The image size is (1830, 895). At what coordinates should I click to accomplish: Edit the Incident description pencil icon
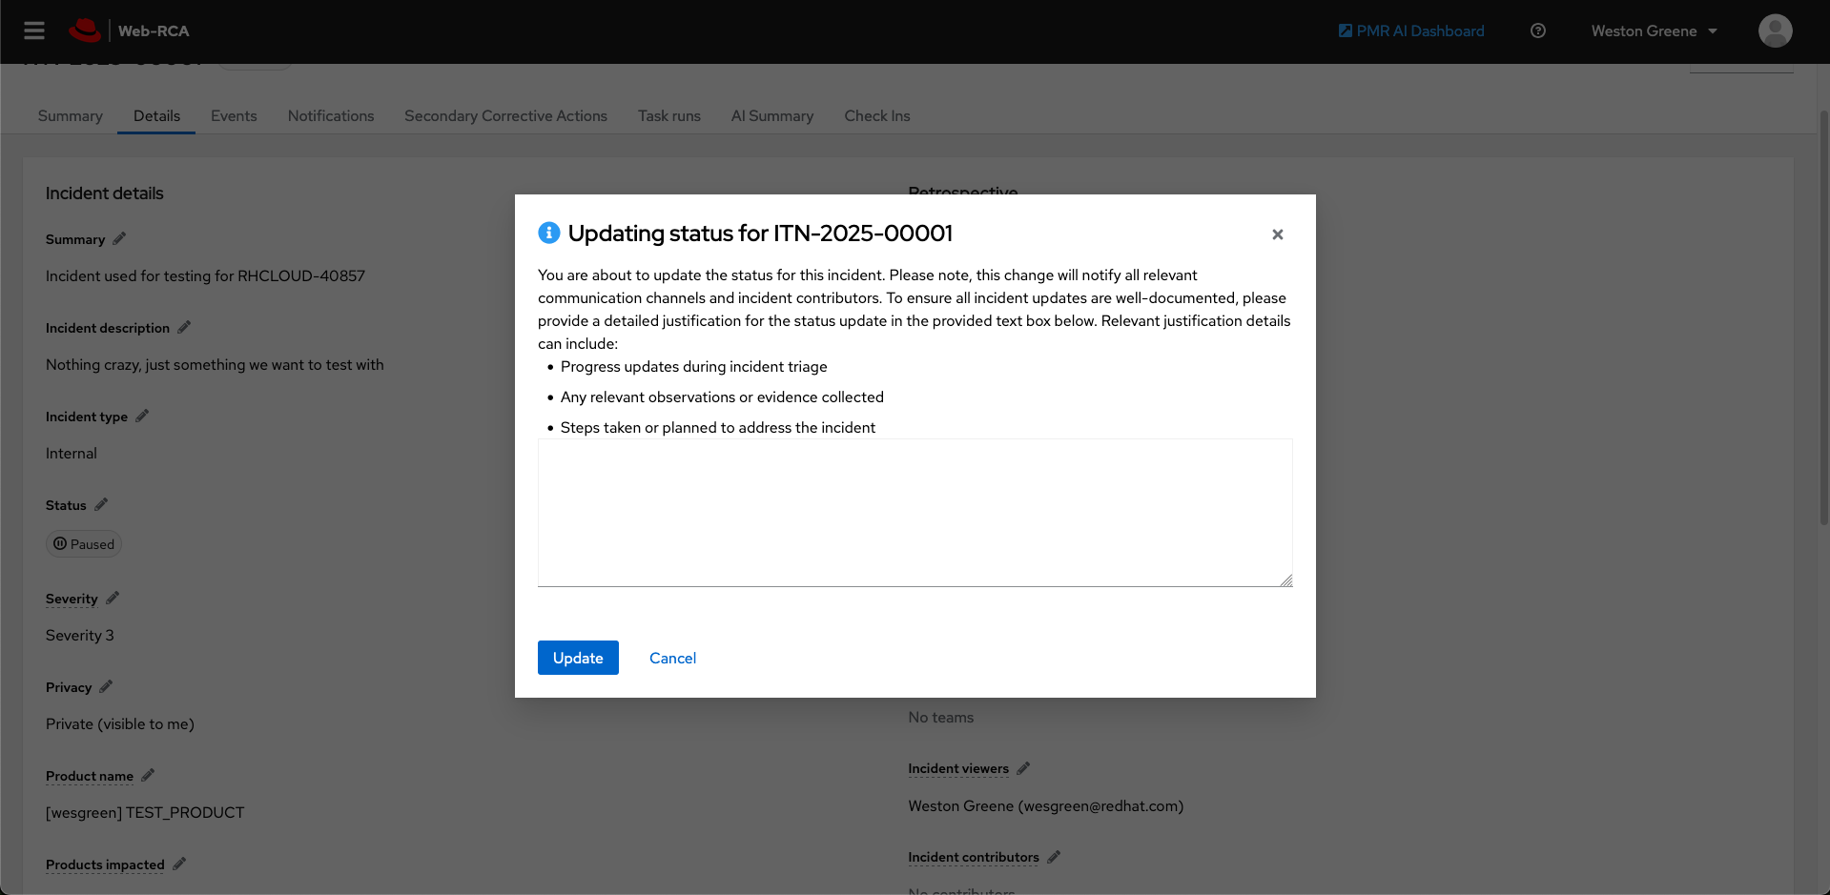(x=184, y=328)
